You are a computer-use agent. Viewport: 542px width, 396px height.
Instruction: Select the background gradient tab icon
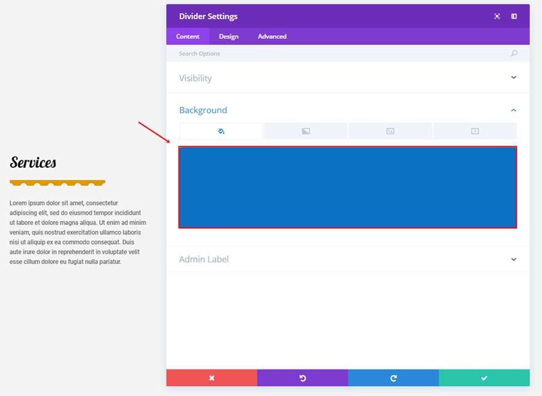tap(305, 131)
